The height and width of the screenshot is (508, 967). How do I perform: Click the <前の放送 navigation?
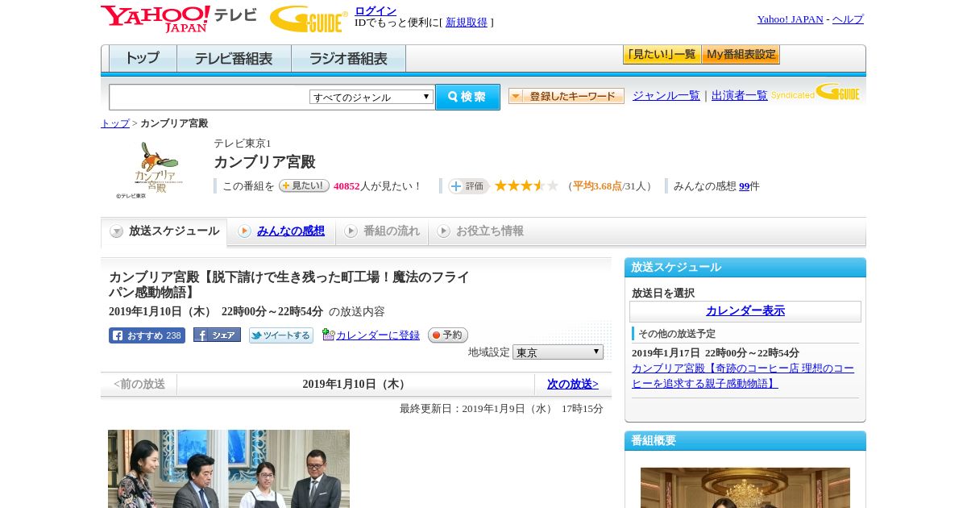click(x=139, y=384)
